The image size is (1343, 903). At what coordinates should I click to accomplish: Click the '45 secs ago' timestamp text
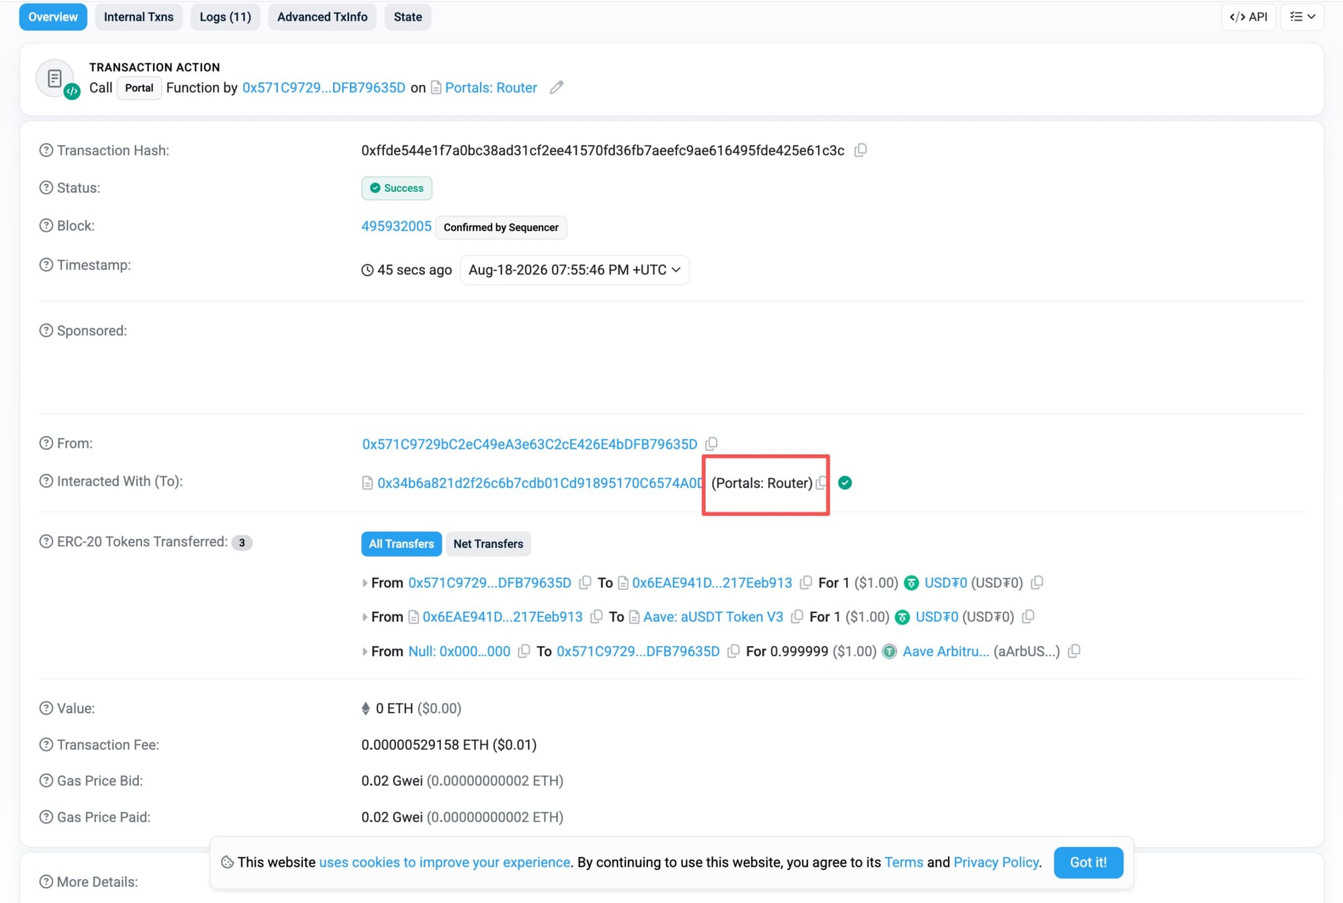tap(414, 270)
